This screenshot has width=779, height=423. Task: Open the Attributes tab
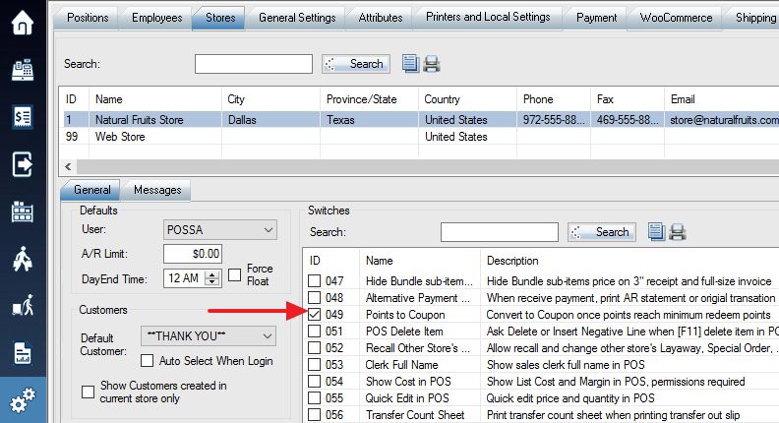[381, 18]
